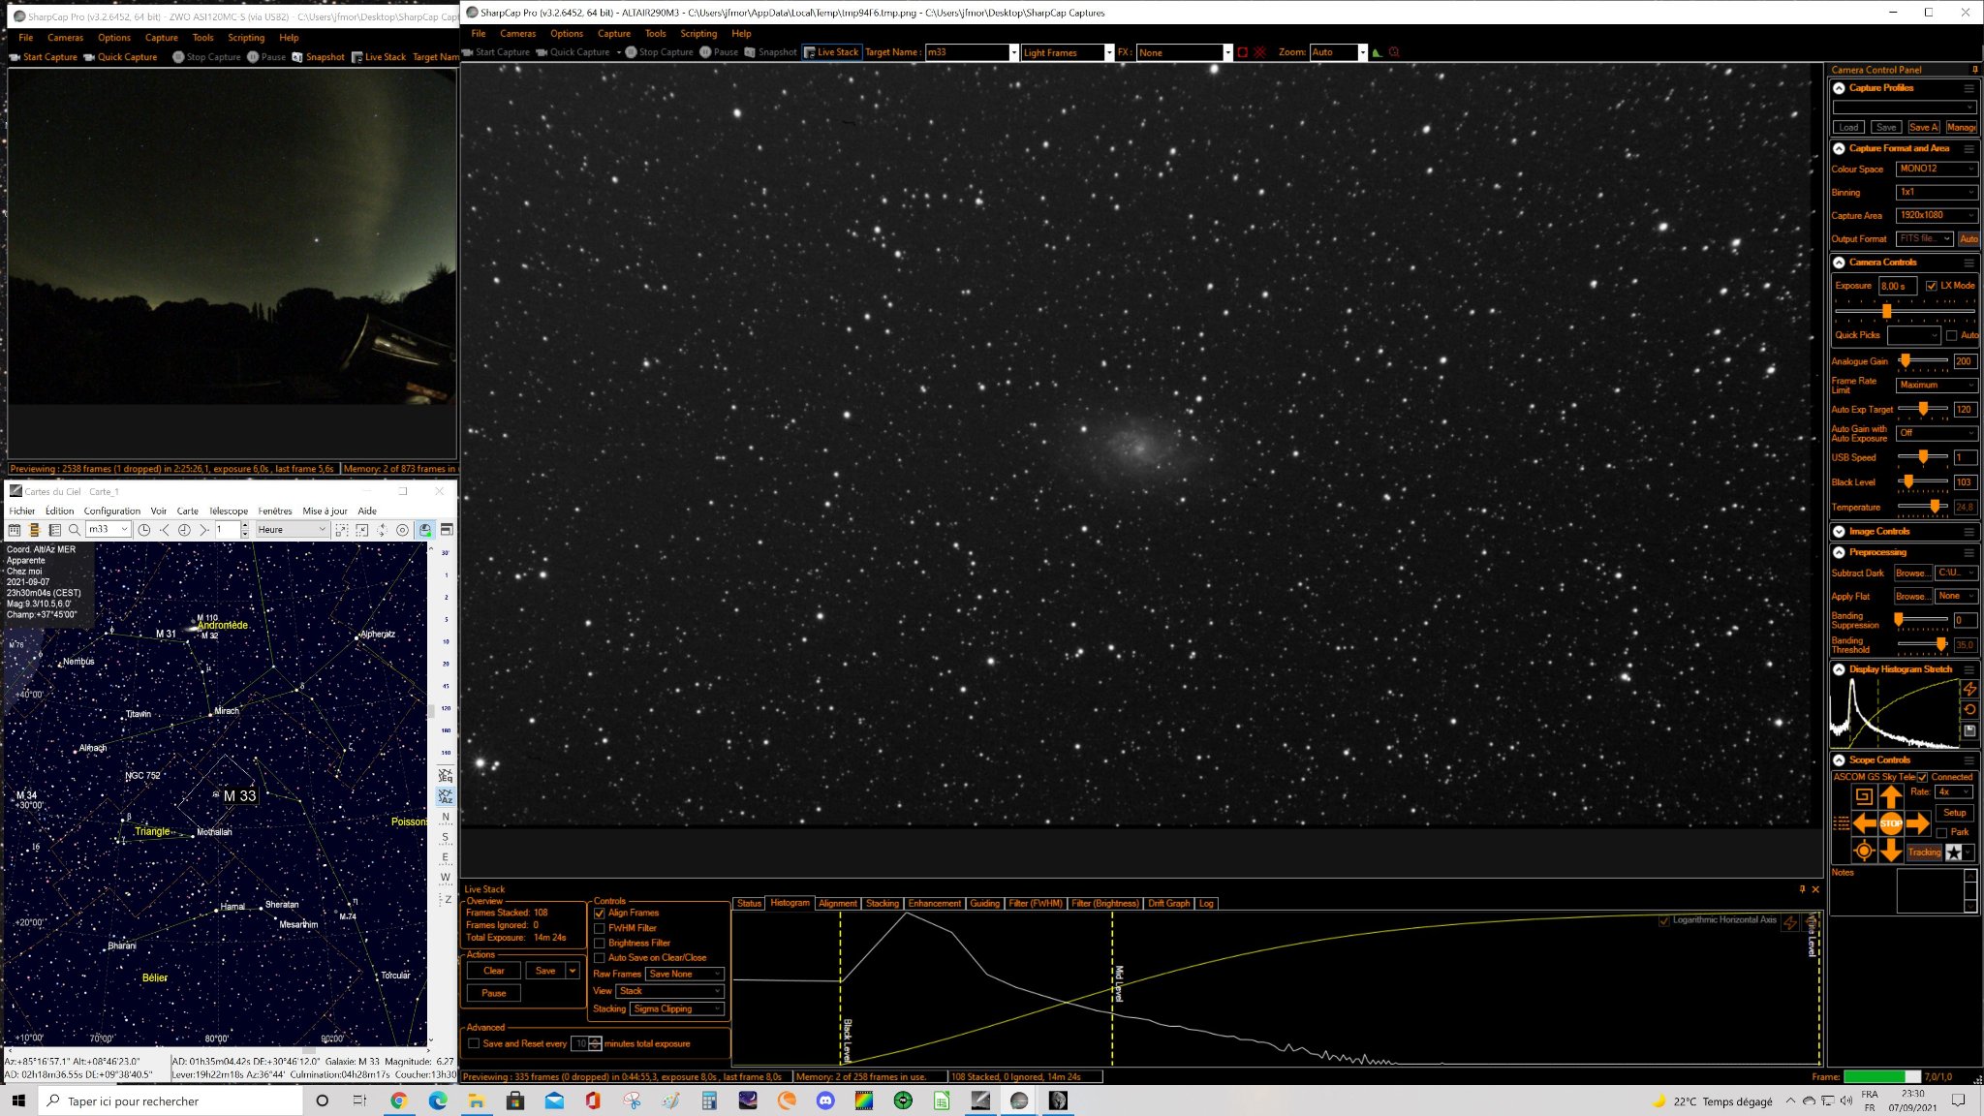Click scope move up arrow button
This screenshot has height=1116, width=1984.
click(1890, 796)
